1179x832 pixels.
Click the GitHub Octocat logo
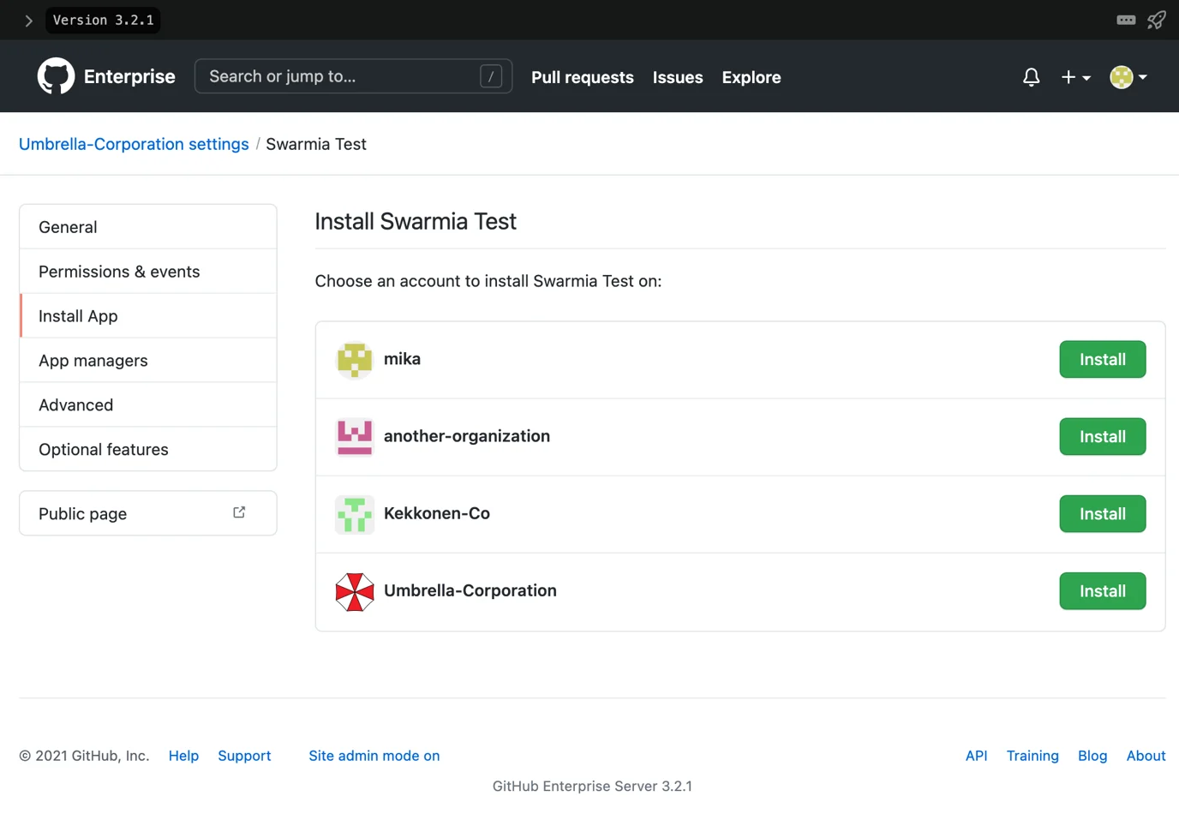[x=56, y=76]
